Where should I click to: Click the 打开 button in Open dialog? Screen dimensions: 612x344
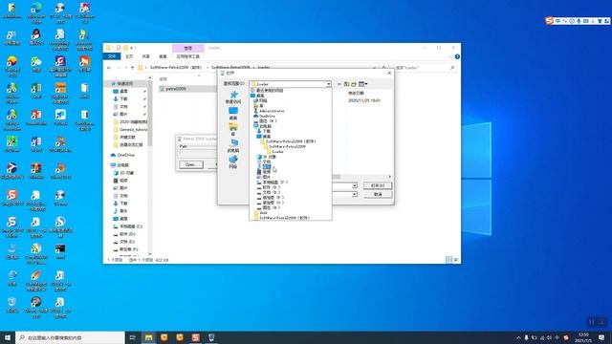click(x=378, y=185)
